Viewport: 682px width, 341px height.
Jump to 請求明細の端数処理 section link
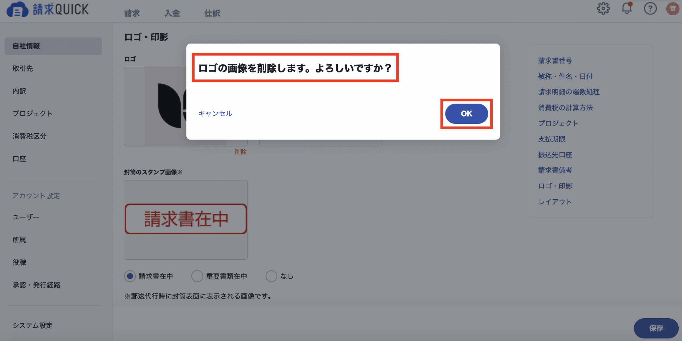569,92
